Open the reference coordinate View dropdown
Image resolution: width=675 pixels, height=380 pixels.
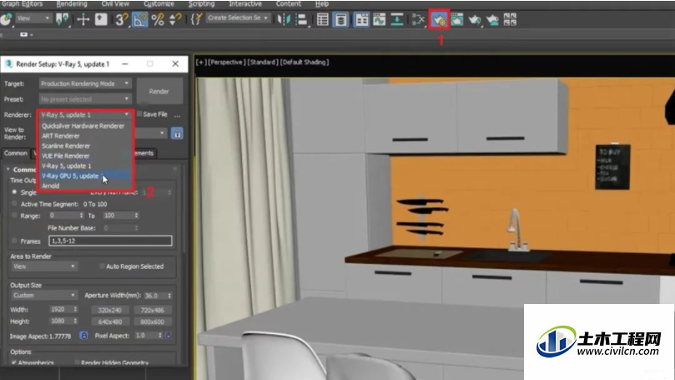(33, 18)
